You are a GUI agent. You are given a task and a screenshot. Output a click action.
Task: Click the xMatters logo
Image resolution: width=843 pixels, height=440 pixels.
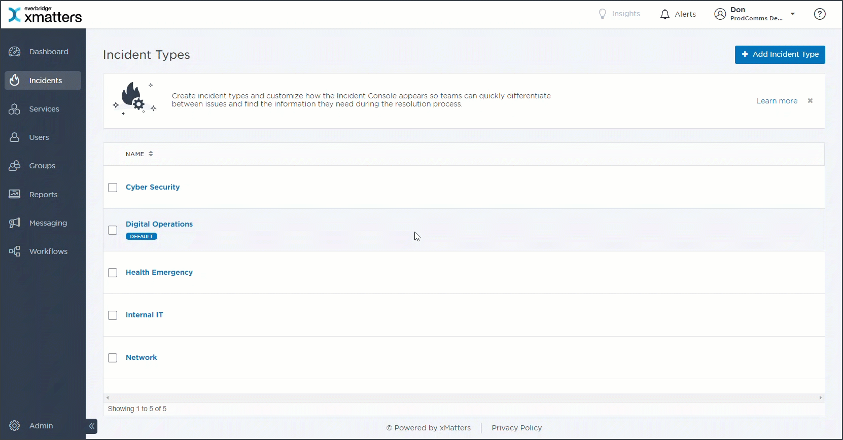point(45,15)
